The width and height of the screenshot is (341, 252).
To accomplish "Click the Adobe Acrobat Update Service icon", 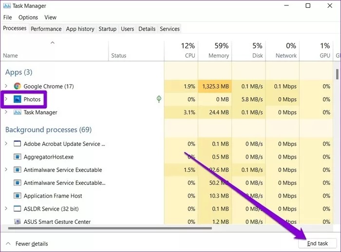I will pos(18,144).
